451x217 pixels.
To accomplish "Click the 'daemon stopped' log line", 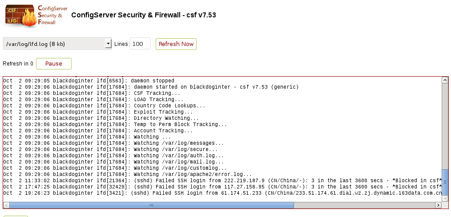I will tap(89, 81).
